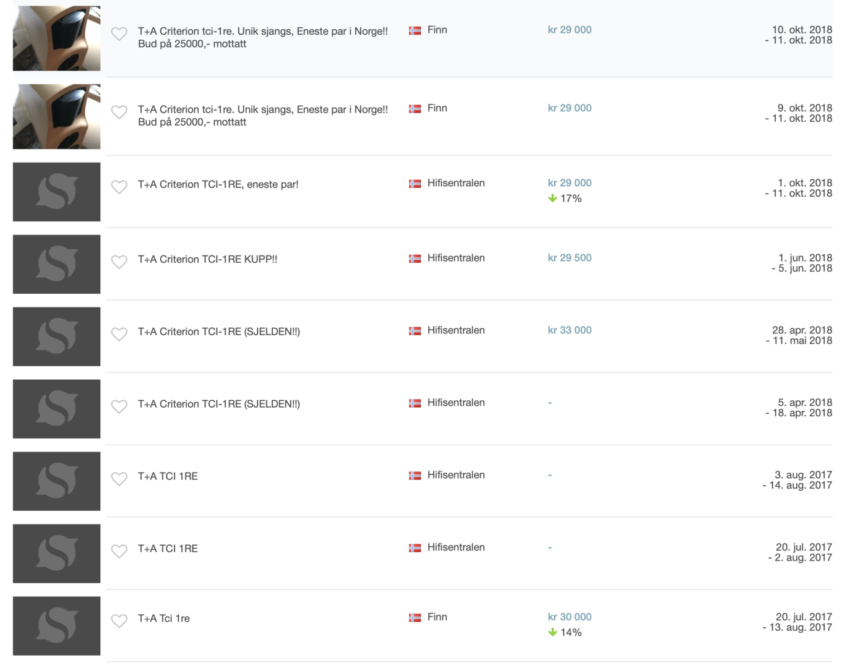Viewport: 847px width, 668px height.
Task: Click 'Hifisentralen' on 5. apr. 2018 row
Action: pos(456,403)
